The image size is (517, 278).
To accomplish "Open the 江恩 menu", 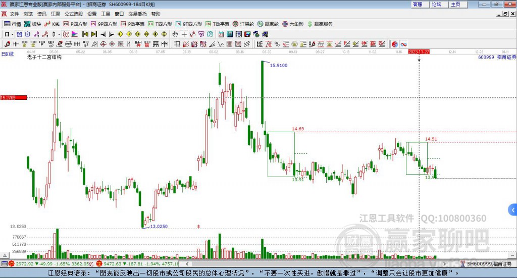I will point(56,14).
